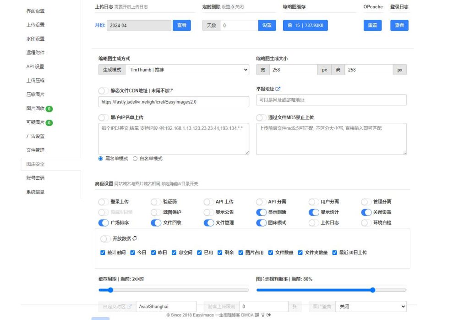Select the 白名单模式 radio button
This screenshot has height=320, width=469.
[x=136, y=159]
